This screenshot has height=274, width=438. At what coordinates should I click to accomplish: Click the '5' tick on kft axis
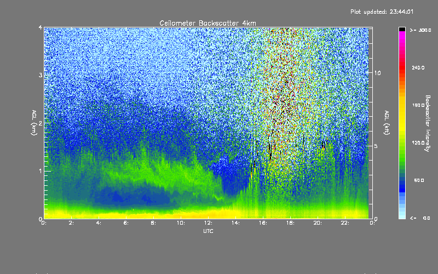point(376,146)
